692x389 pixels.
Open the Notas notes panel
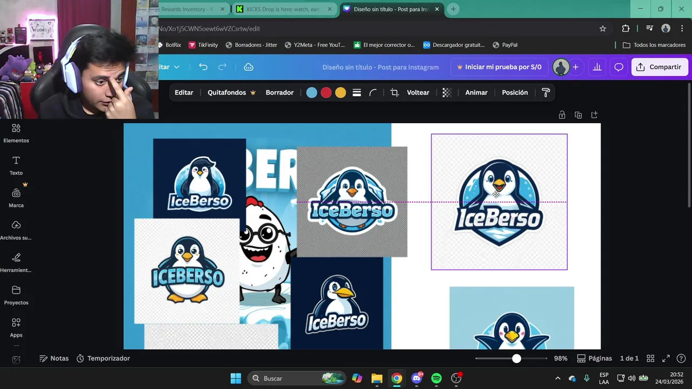[54, 358]
